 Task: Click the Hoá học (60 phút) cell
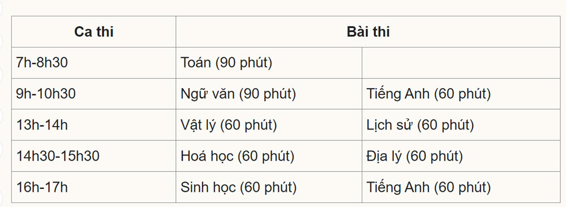[x=269, y=156]
